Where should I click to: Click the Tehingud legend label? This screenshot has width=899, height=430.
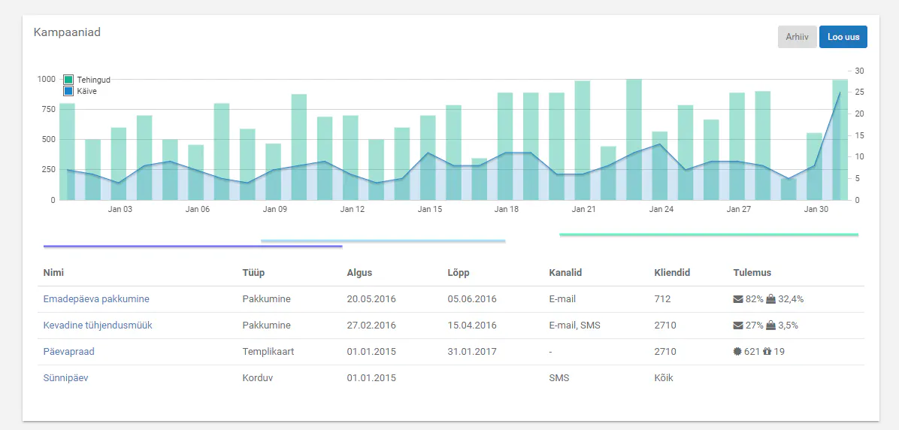[94, 80]
